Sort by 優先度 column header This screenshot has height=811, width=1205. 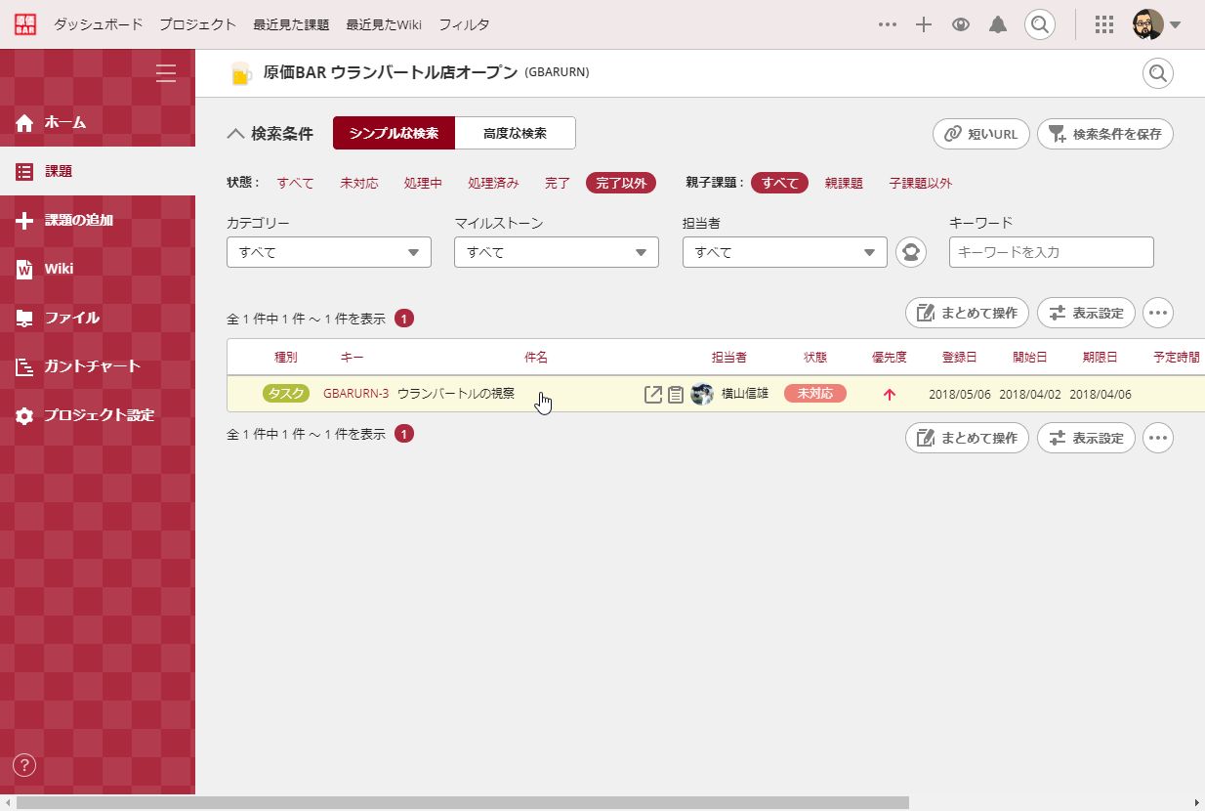[x=890, y=358]
